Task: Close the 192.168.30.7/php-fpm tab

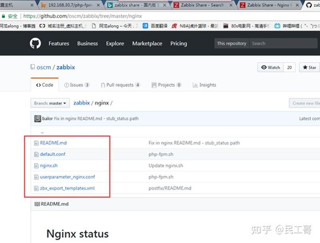Action: pyautogui.click(x=98, y=5)
